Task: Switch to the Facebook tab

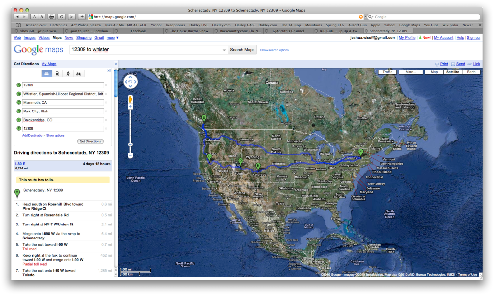Action: [x=138, y=31]
